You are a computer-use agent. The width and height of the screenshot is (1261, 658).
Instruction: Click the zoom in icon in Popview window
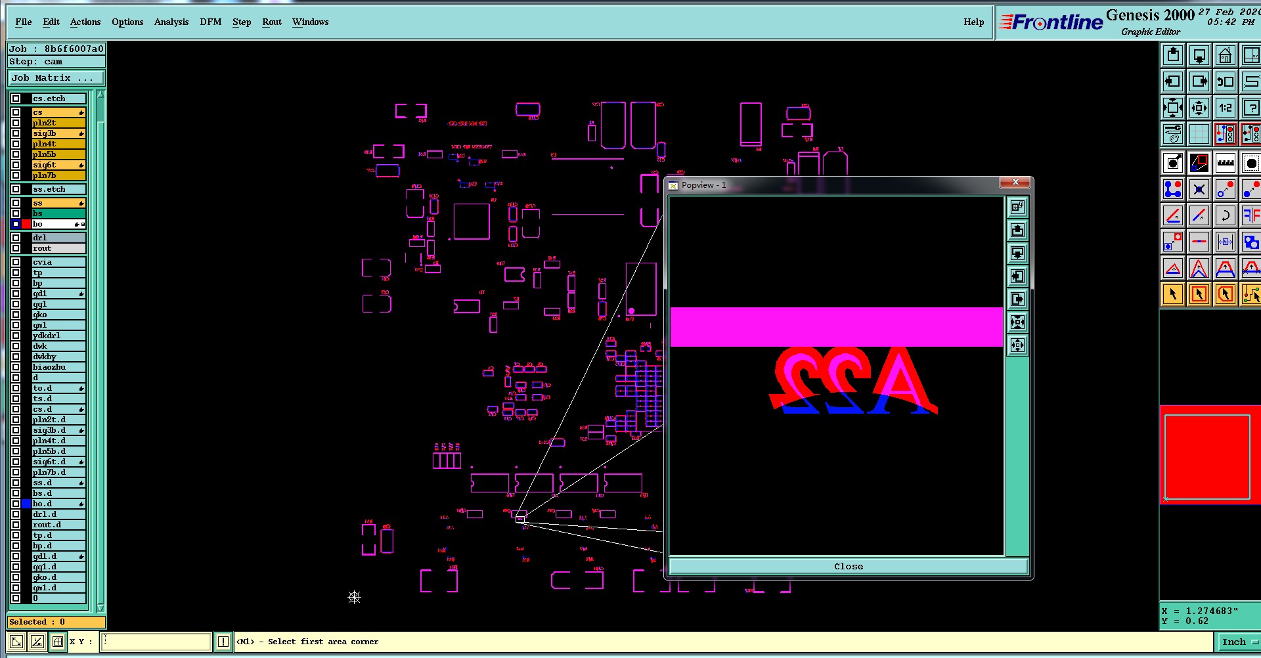pos(1017,322)
